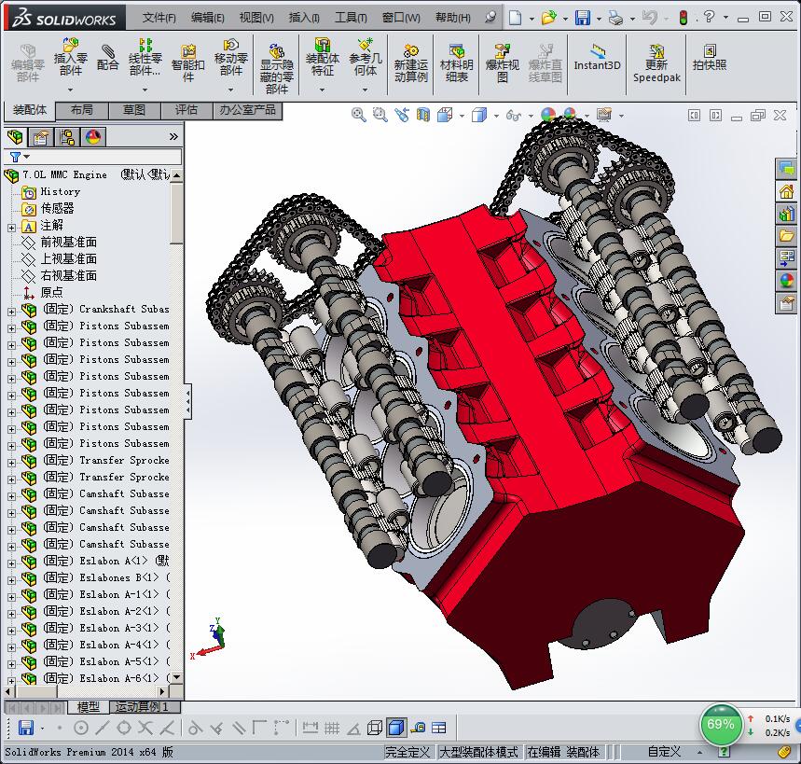Click Open file folder icon
This screenshot has width=801, height=764.
coord(548,18)
